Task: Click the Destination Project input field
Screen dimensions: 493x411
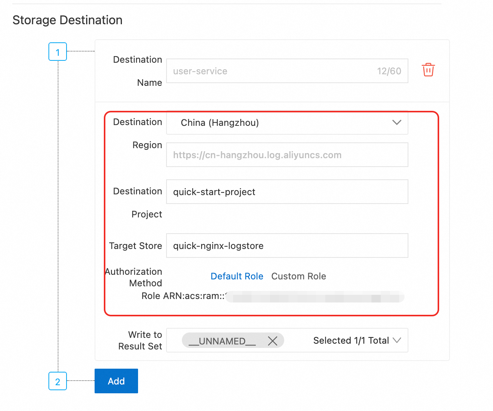Action: tap(287, 192)
